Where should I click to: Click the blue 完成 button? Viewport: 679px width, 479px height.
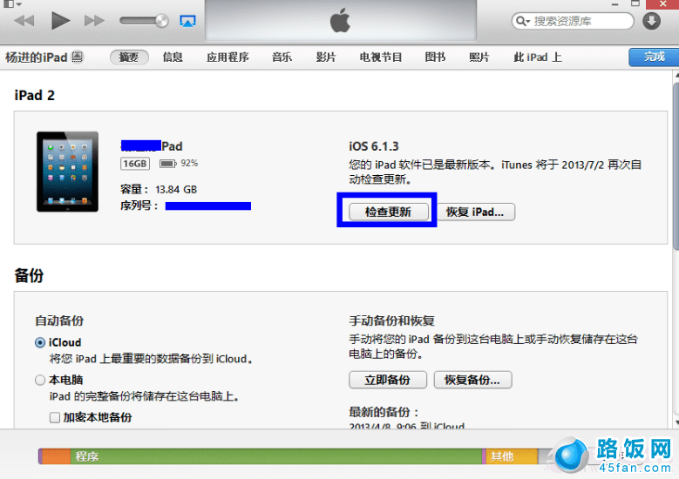(x=654, y=57)
